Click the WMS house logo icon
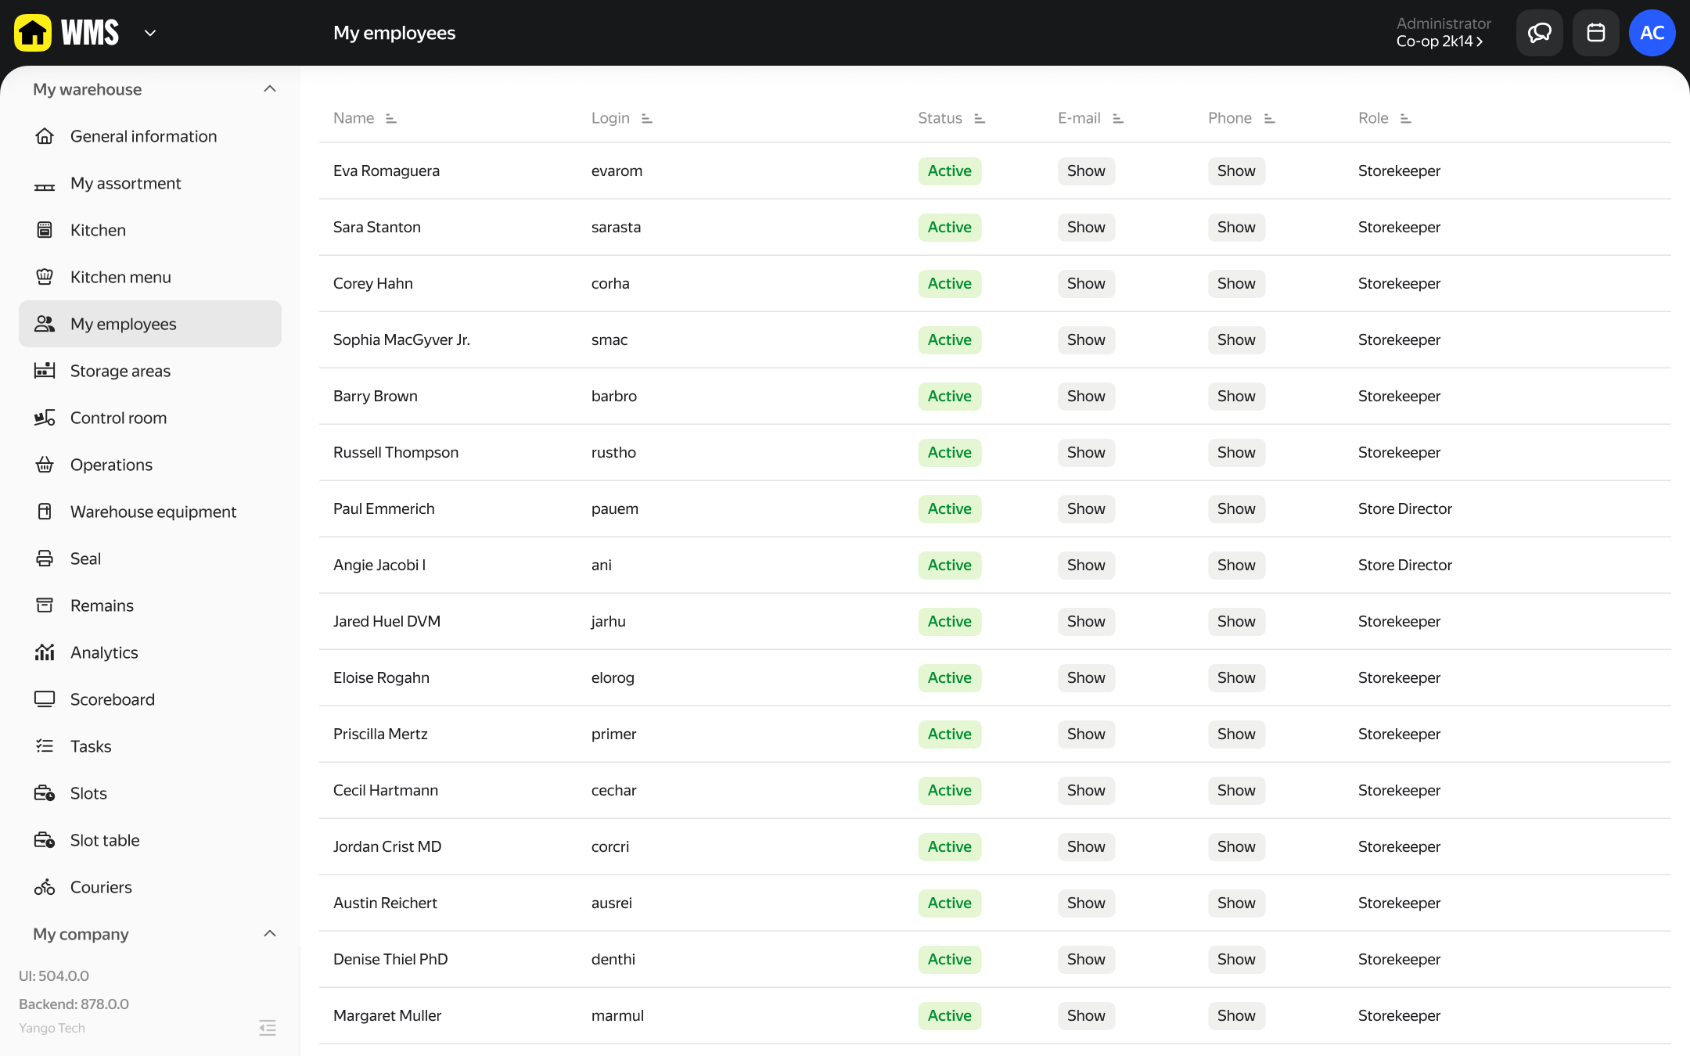This screenshot has height=1056, width=1690. 33,33
